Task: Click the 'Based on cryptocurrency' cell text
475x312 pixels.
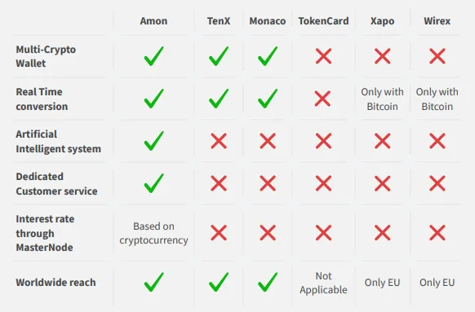Action: point(153,233)
